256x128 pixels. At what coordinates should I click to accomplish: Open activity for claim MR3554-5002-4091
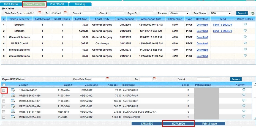[x=244, y=100]
